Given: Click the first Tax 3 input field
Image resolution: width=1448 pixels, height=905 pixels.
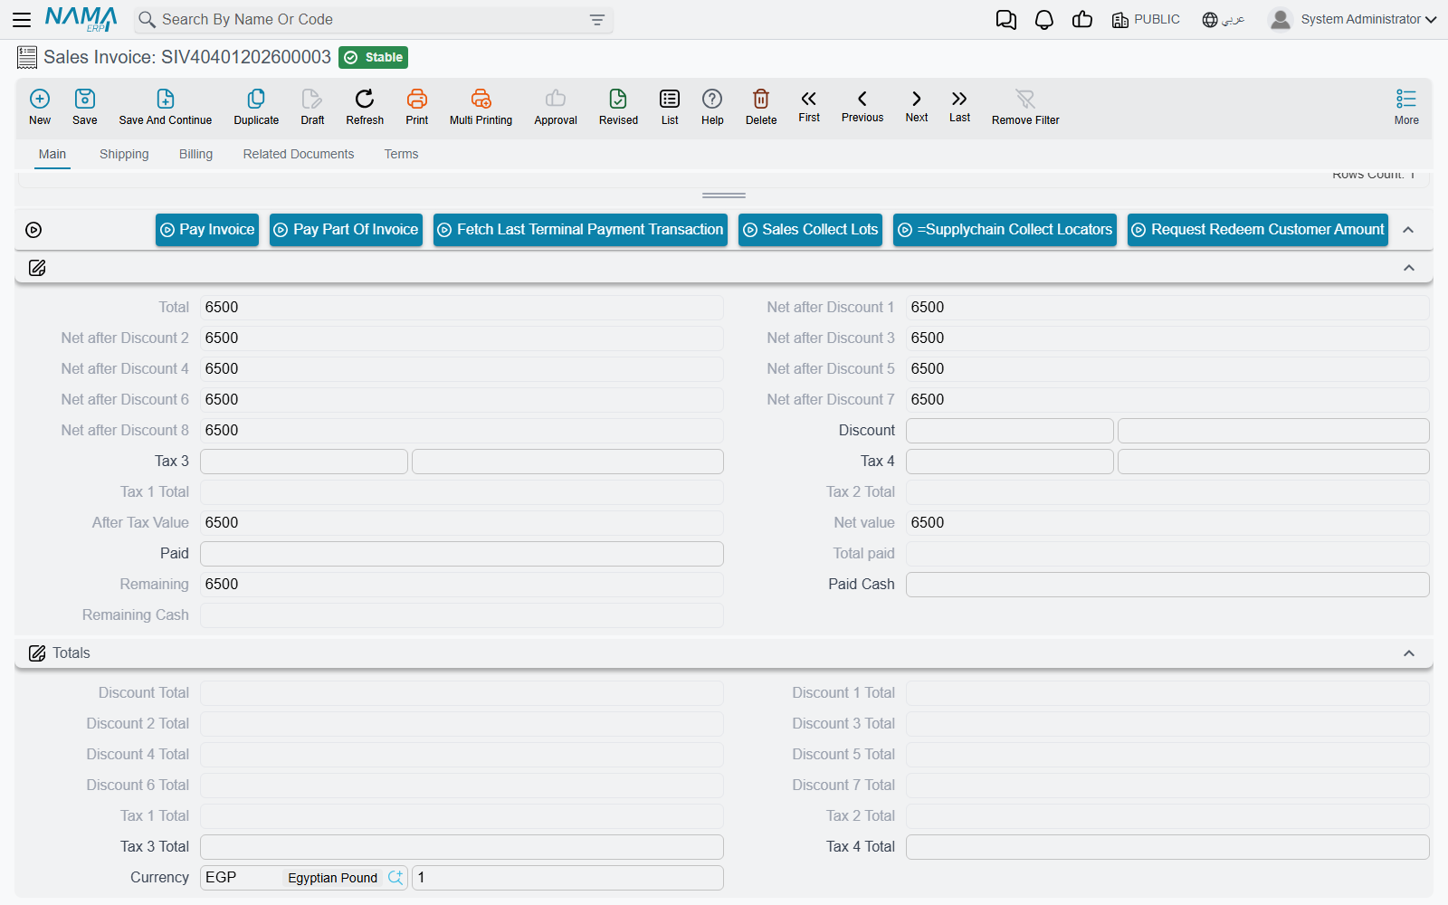Looking at the screenshot, I should point(303,462).
